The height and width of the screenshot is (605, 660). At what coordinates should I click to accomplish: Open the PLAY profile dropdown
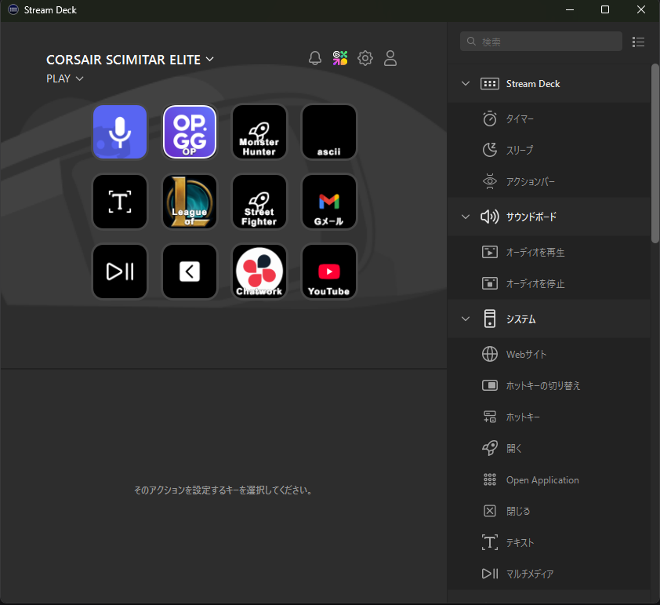click(x=65, y=78)
